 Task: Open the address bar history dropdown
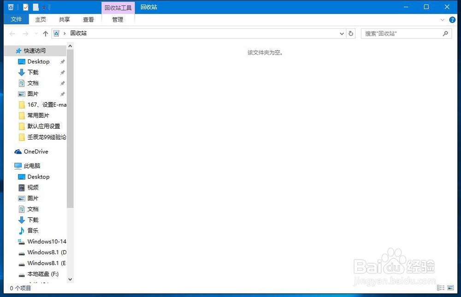point(341,33)
